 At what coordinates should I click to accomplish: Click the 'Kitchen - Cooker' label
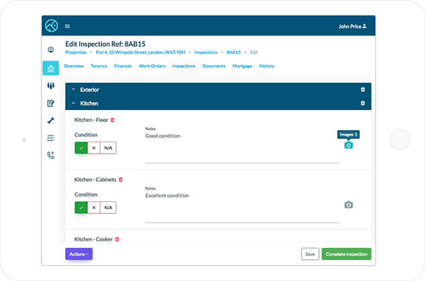pos(93,239)
